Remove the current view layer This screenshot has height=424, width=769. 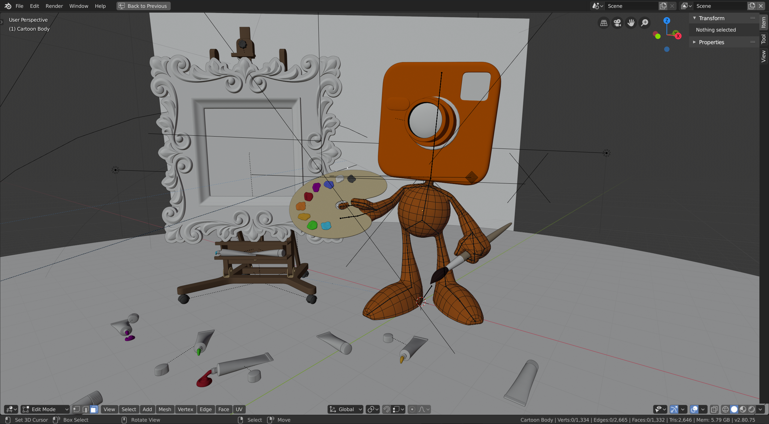click(x=761, y=6)
